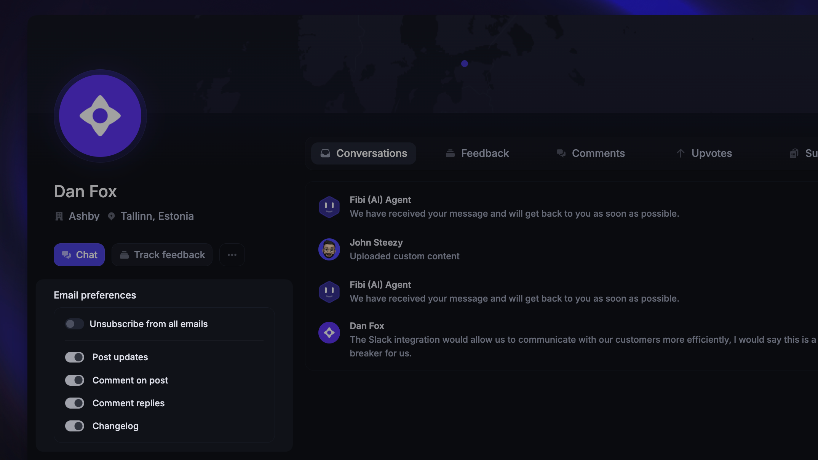
Task: Click the Chat button
Action: click(x=79, y=255)
